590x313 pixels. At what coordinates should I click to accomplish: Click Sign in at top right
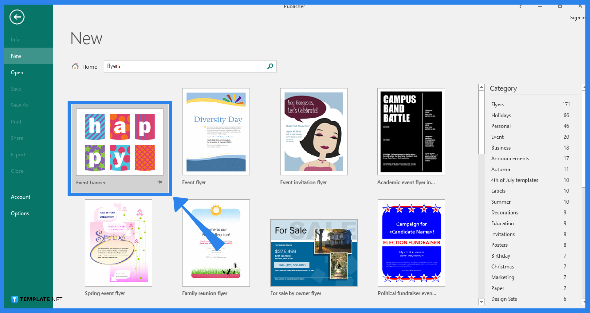coord(577,18)
